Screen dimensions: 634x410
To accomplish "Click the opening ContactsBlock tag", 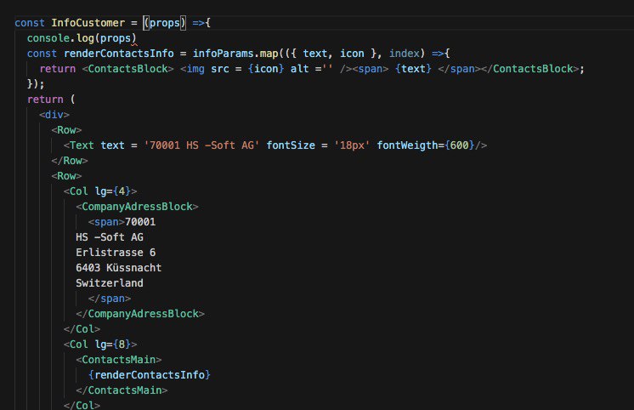I will [x=127, y=69].
